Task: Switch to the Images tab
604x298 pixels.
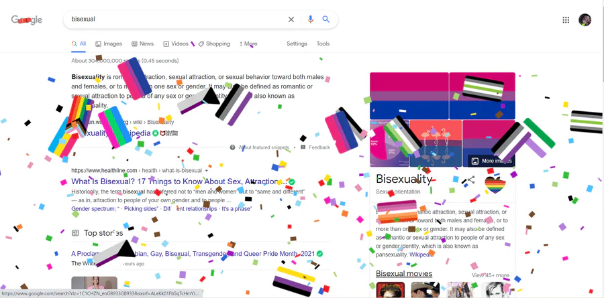Action: (109, 44)
